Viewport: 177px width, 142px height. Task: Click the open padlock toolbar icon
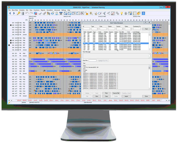[x=87, y=13]
